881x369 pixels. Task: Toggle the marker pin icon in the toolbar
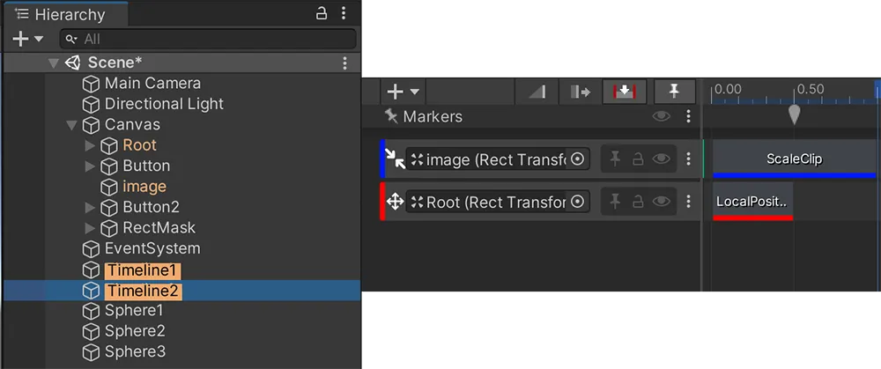674,92
